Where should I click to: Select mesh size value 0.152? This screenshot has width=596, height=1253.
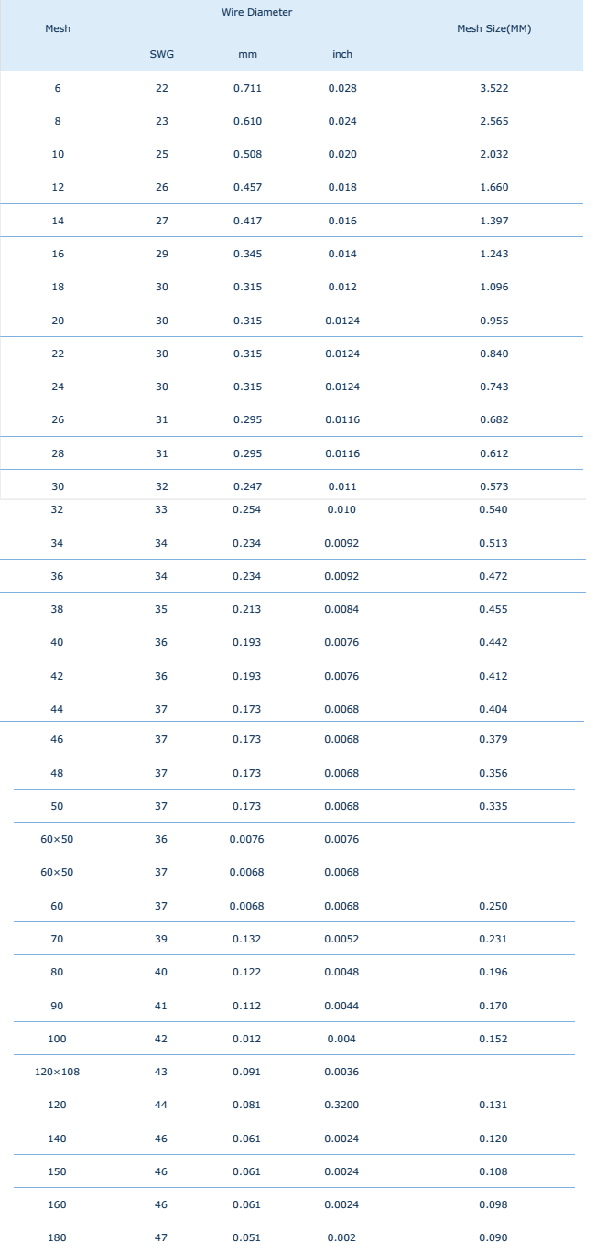tap(493, 1039)
